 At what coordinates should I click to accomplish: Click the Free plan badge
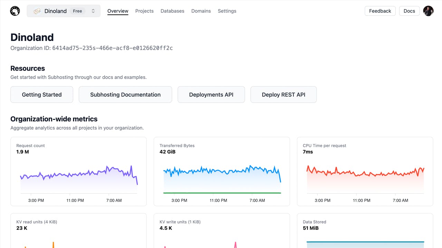click(x=77, y=11)
